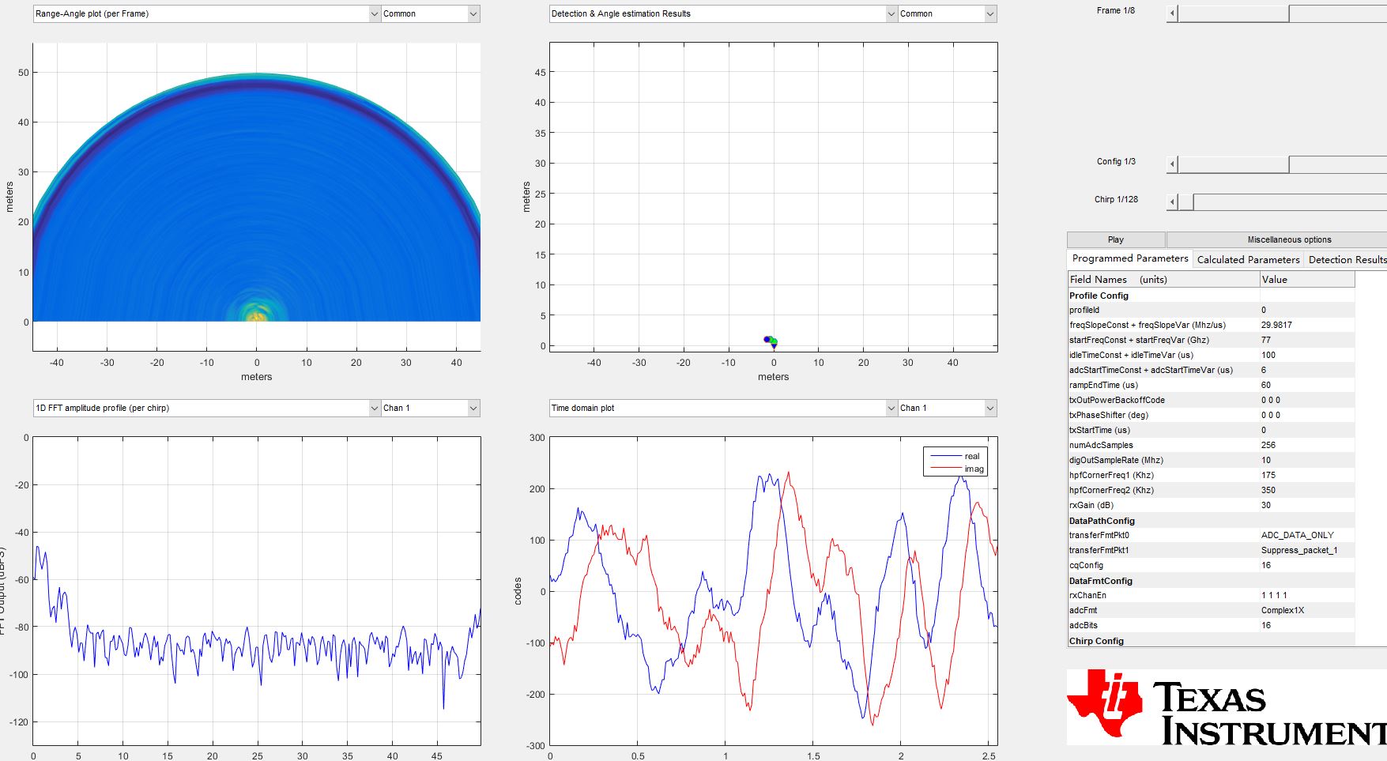This screenshot has height=761, width=1387.
Task: Select the "numAdcSamples" row
Action: click(1211, 445)
